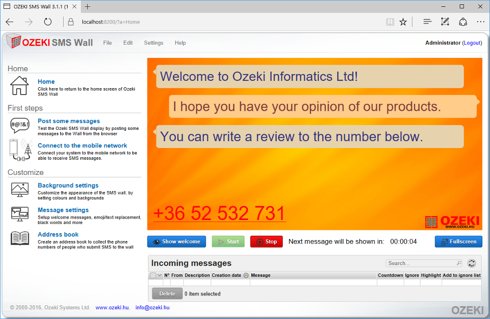The width and height of the screenshot is (490, 319).
Task: Click the Countdown column header
Action: pos(391,275)
